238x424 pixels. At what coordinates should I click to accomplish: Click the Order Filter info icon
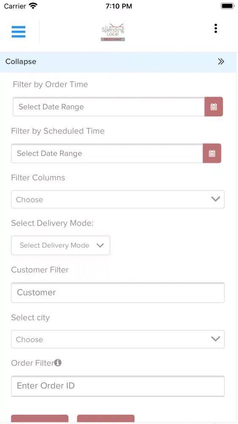coord(57,363)
